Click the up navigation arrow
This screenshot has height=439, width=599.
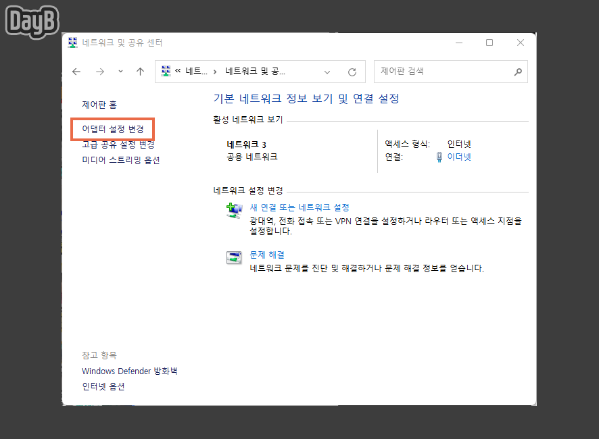pyautogui.click(x=139, y=71)
